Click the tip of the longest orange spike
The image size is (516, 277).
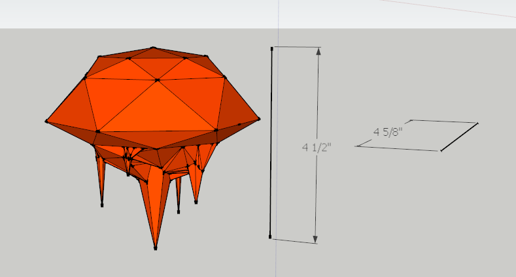pos(155,248)
